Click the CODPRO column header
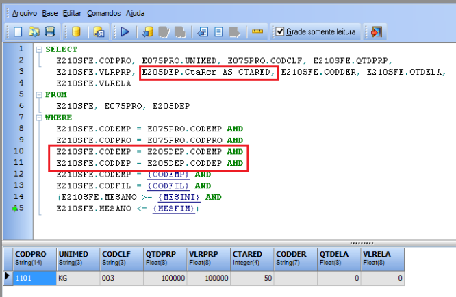 point(34,259)
